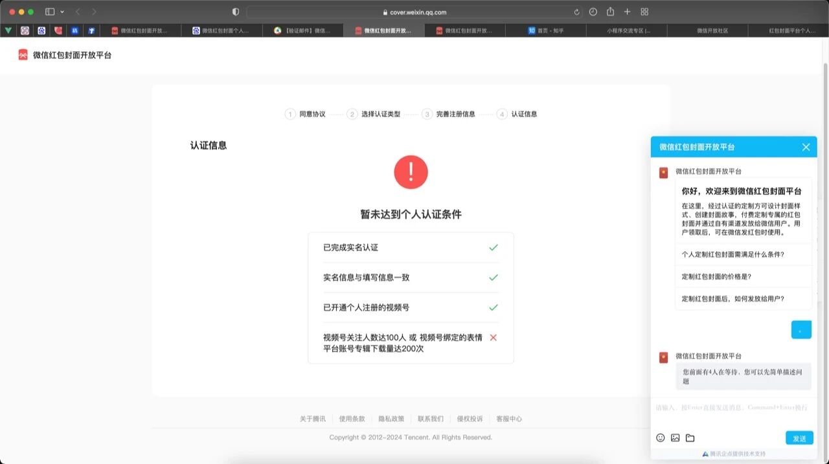This screenshot has width=829, height=464.
Task: Ask 个人定制红包封面需满足什么条件?
Action: coord(743,254)
